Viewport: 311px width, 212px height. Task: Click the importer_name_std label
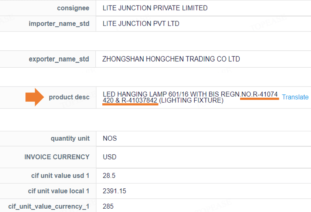click(59, 24)
